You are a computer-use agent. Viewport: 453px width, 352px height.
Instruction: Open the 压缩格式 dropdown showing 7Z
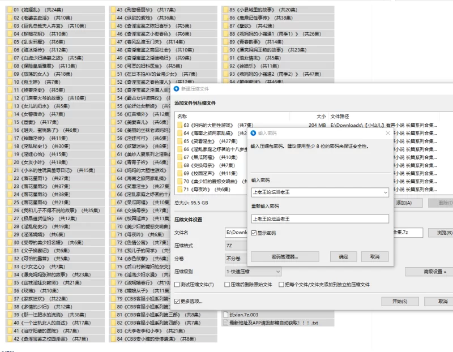point(236,246)
